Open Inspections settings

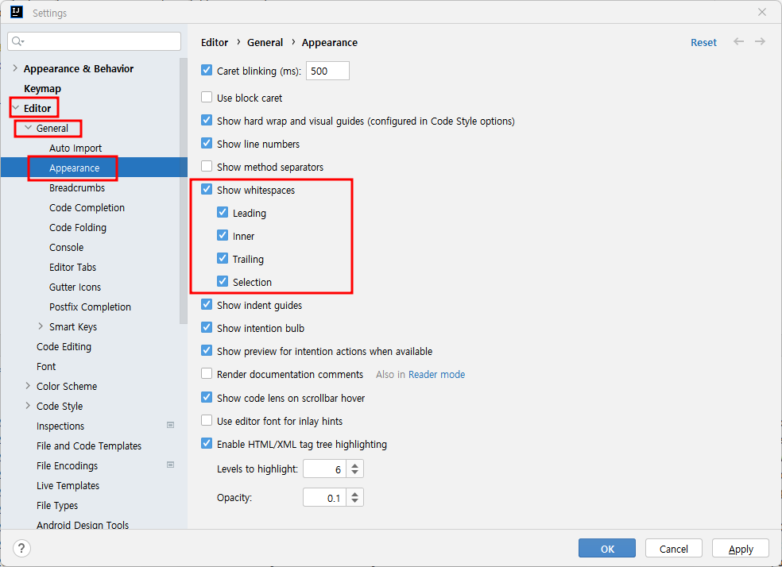(x=60, y=426)
